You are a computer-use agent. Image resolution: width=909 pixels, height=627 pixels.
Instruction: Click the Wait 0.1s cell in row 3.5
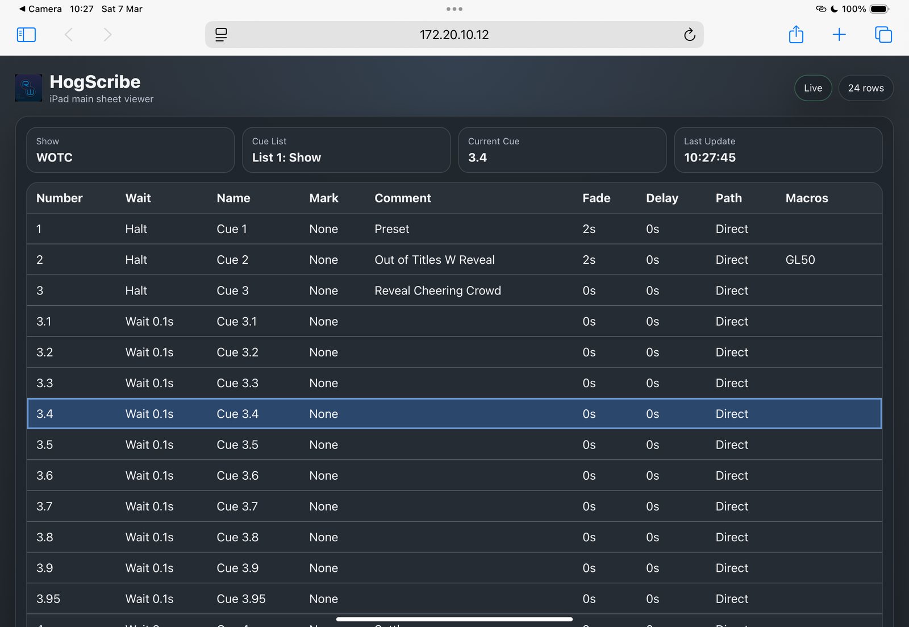(x=149, y=445)
